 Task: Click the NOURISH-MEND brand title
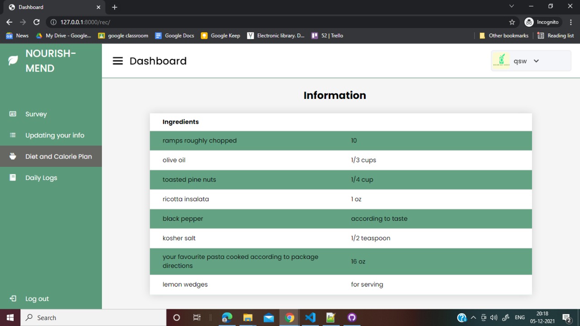click(51, 61)
